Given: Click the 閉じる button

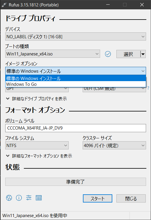Looking at the screenshot, I should click(x=131, y=198).
